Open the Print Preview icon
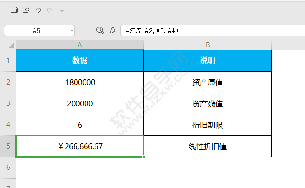Screen dimensions: 305x188 point(26,9)
